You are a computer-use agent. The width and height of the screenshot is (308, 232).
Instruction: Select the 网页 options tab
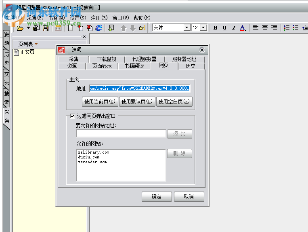163,65
